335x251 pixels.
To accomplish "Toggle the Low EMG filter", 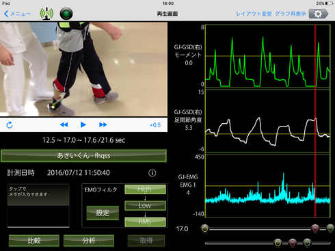I will [x=145, y=205].
